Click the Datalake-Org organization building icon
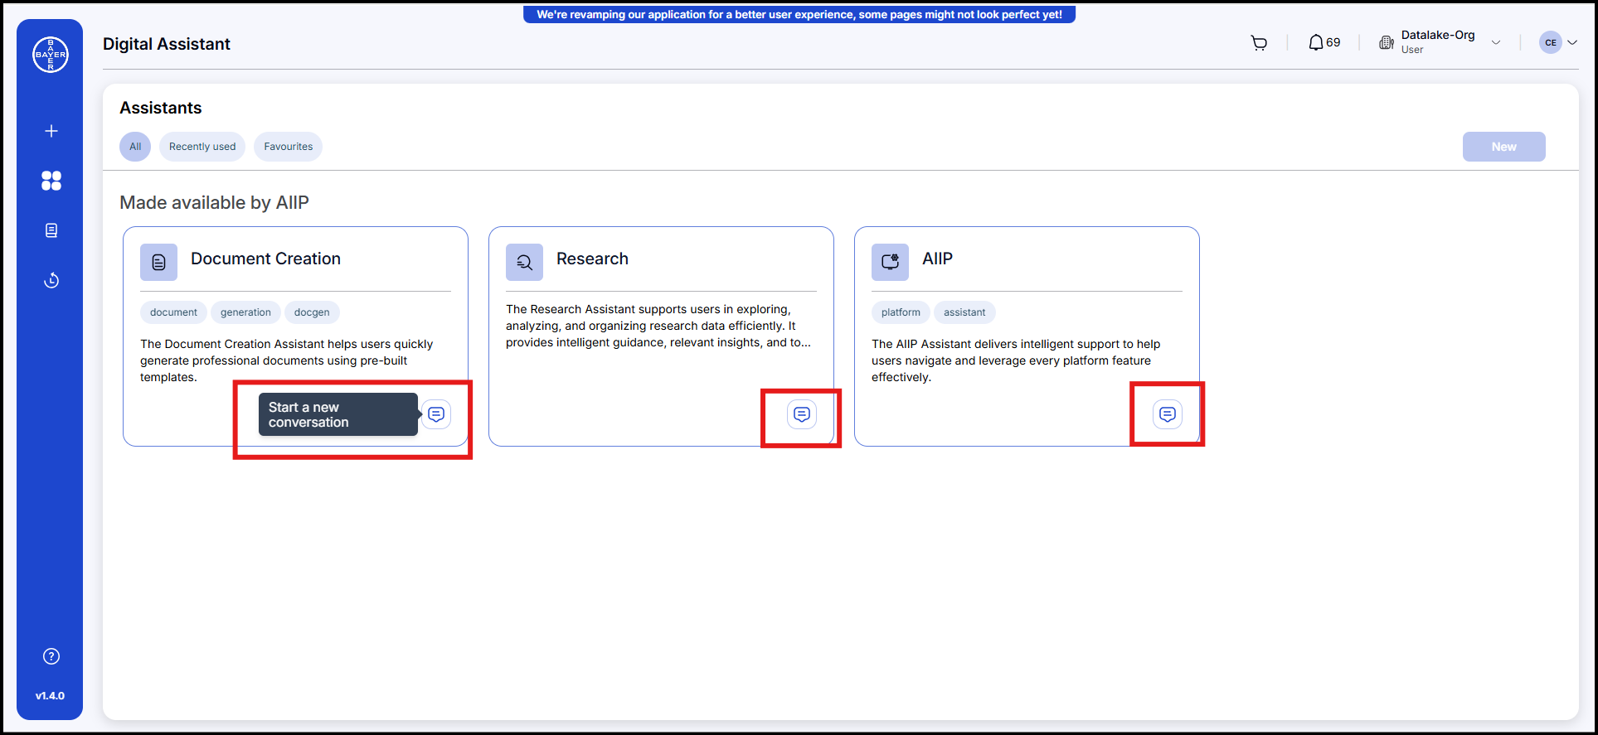The height and width of the screenshot is (735, 1598). (x=1386, y=42)
